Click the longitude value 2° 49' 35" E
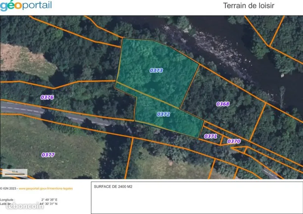The height and width of the screenshot is (214, 303). (49, 200)
